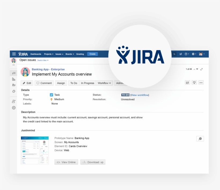
Task: Open the help question mark menu
Action: coord(187,54)
